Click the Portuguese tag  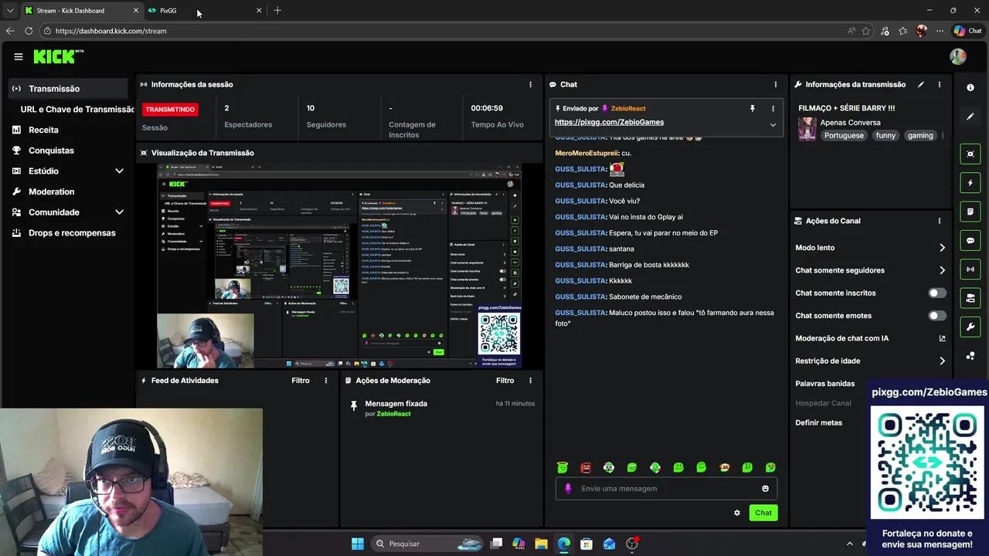[844, 136]
